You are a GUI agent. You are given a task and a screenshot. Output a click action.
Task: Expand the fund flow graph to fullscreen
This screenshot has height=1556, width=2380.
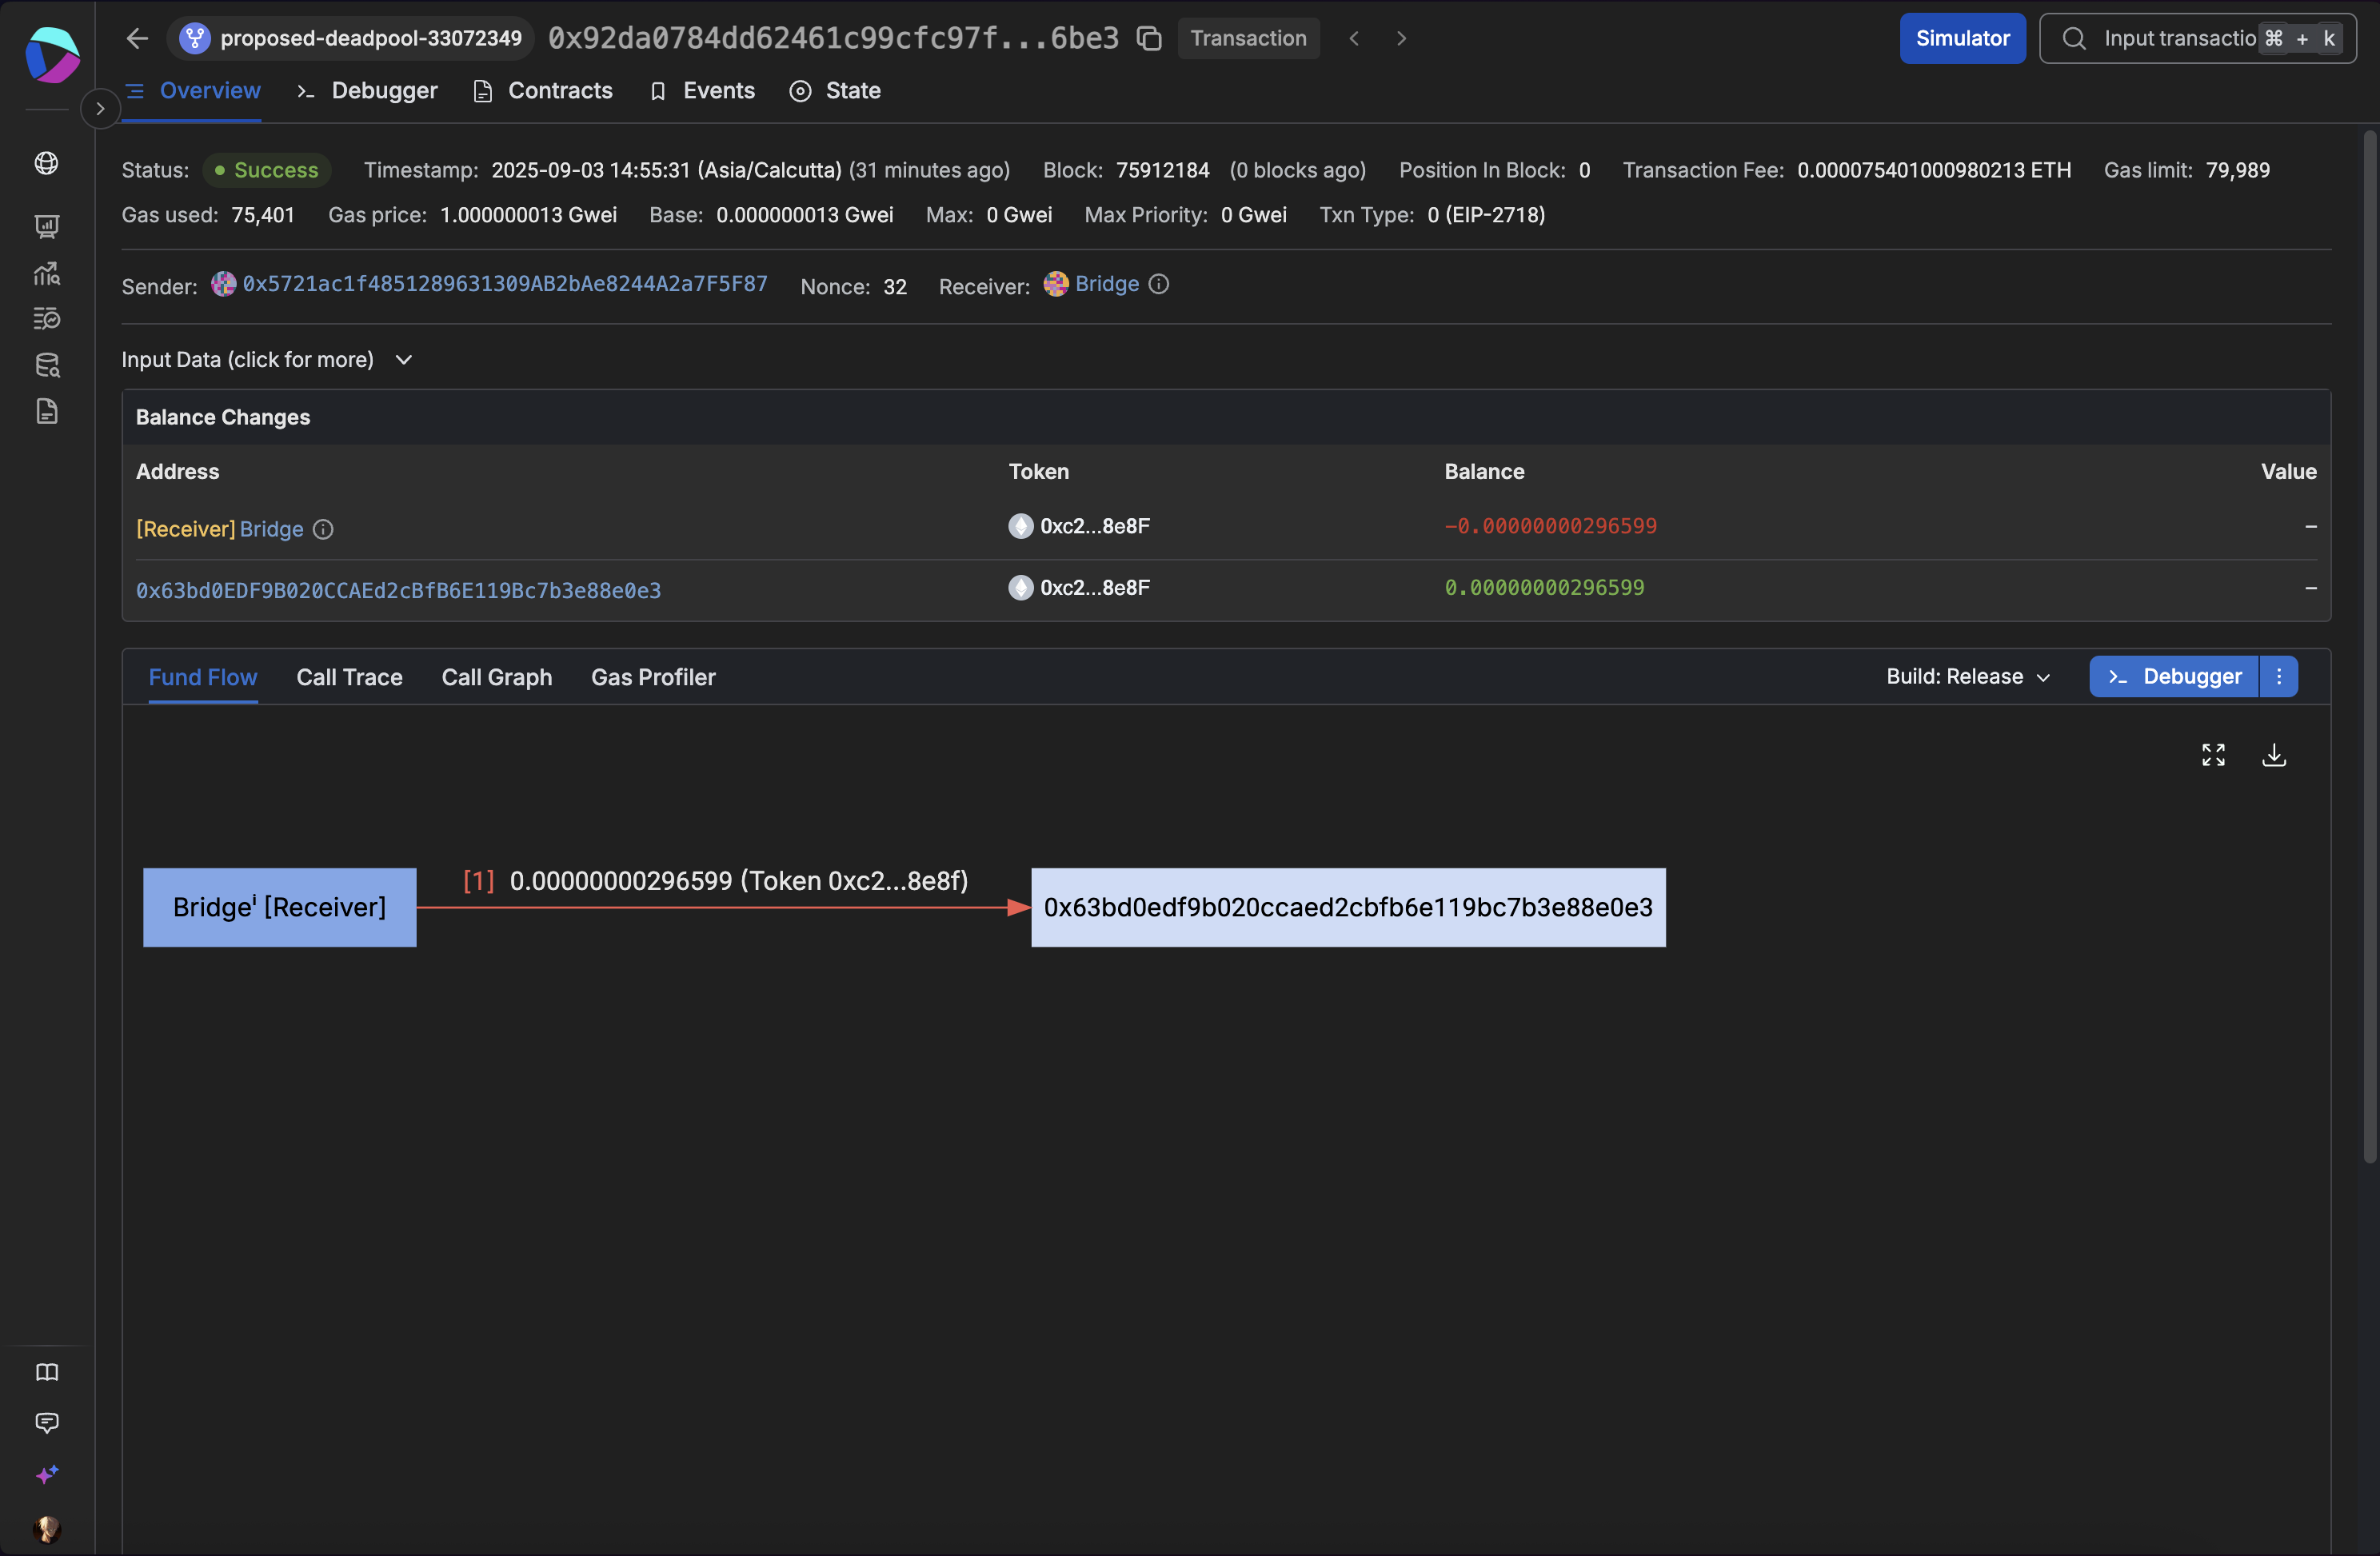[2213, 755]
